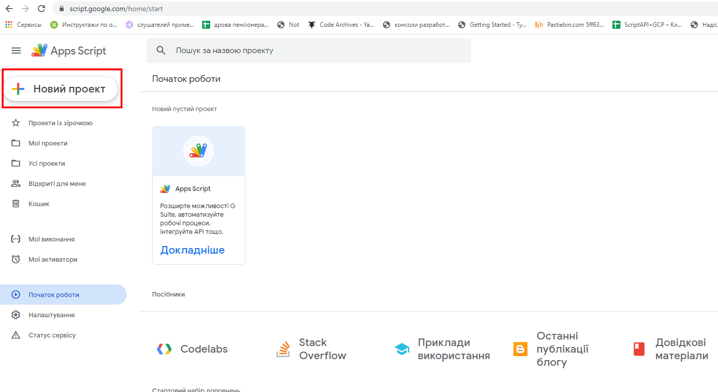
Task: Open the Надіс... bookmark
Action: pyautogui.click(x=704, y=25)
